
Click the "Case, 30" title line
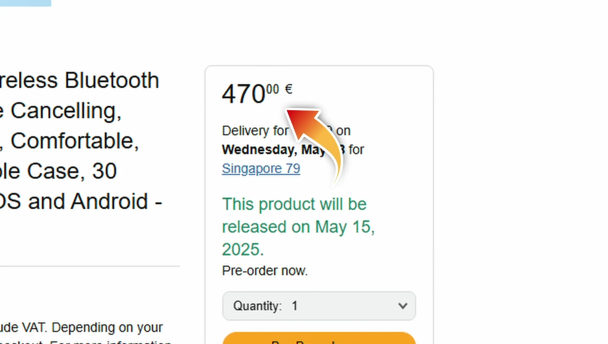coord(72,171)
